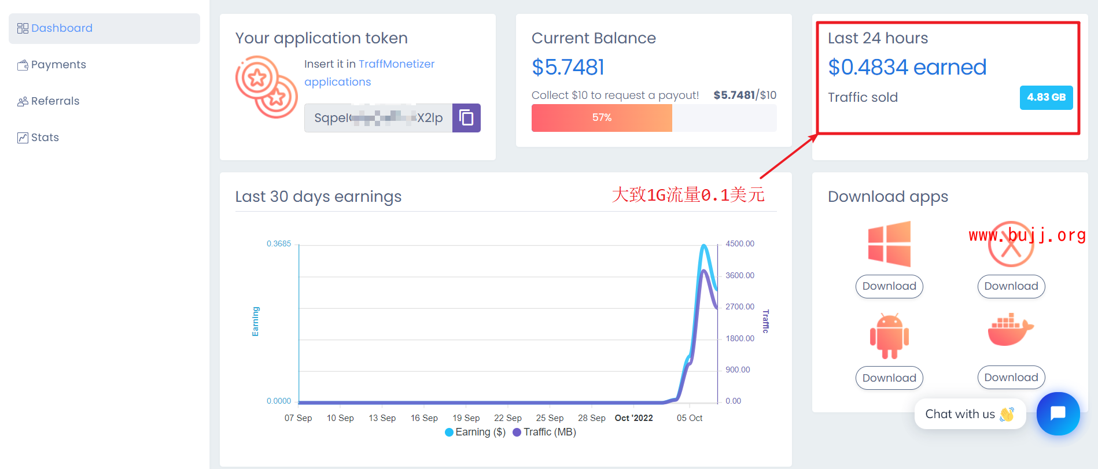Click the 05 Oct axis label
The image size is (1098, 469).
tap(690, 418)
